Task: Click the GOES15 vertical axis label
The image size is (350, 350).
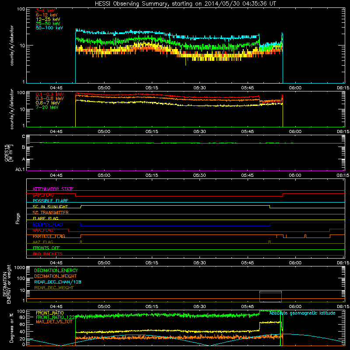Action: (x=9, y=153)
